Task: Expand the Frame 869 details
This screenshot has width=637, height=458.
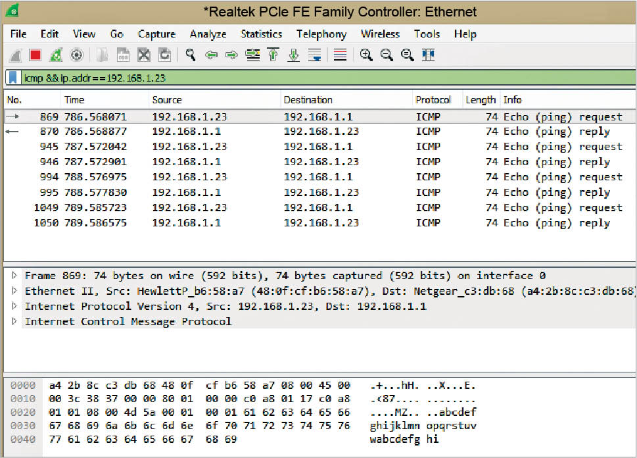Action: (x=14, y=276)
